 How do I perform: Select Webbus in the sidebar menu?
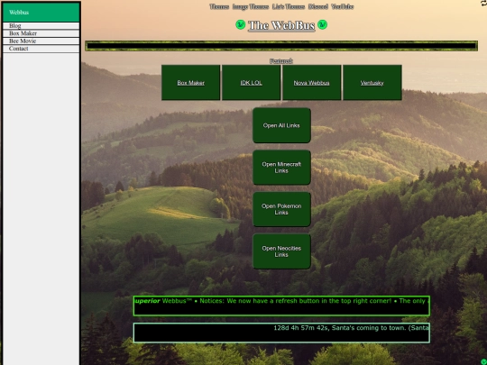(x=41, y=12)
